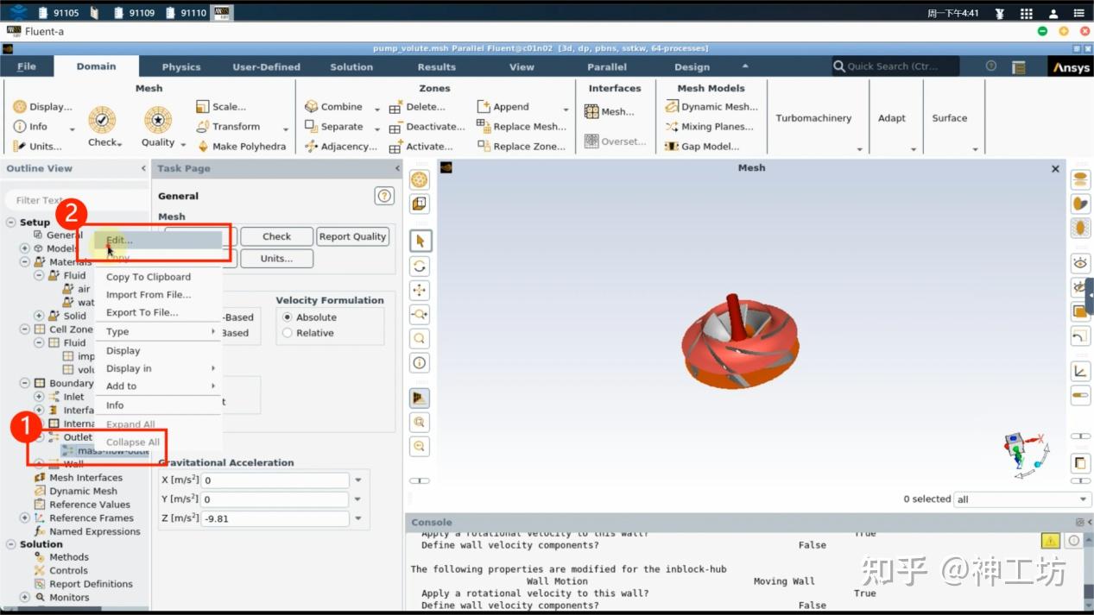Image resolution: width=1094 pixels, height=615 pixels.
Task: Collapse the Materials tree node
Action: tap(25, 262)
